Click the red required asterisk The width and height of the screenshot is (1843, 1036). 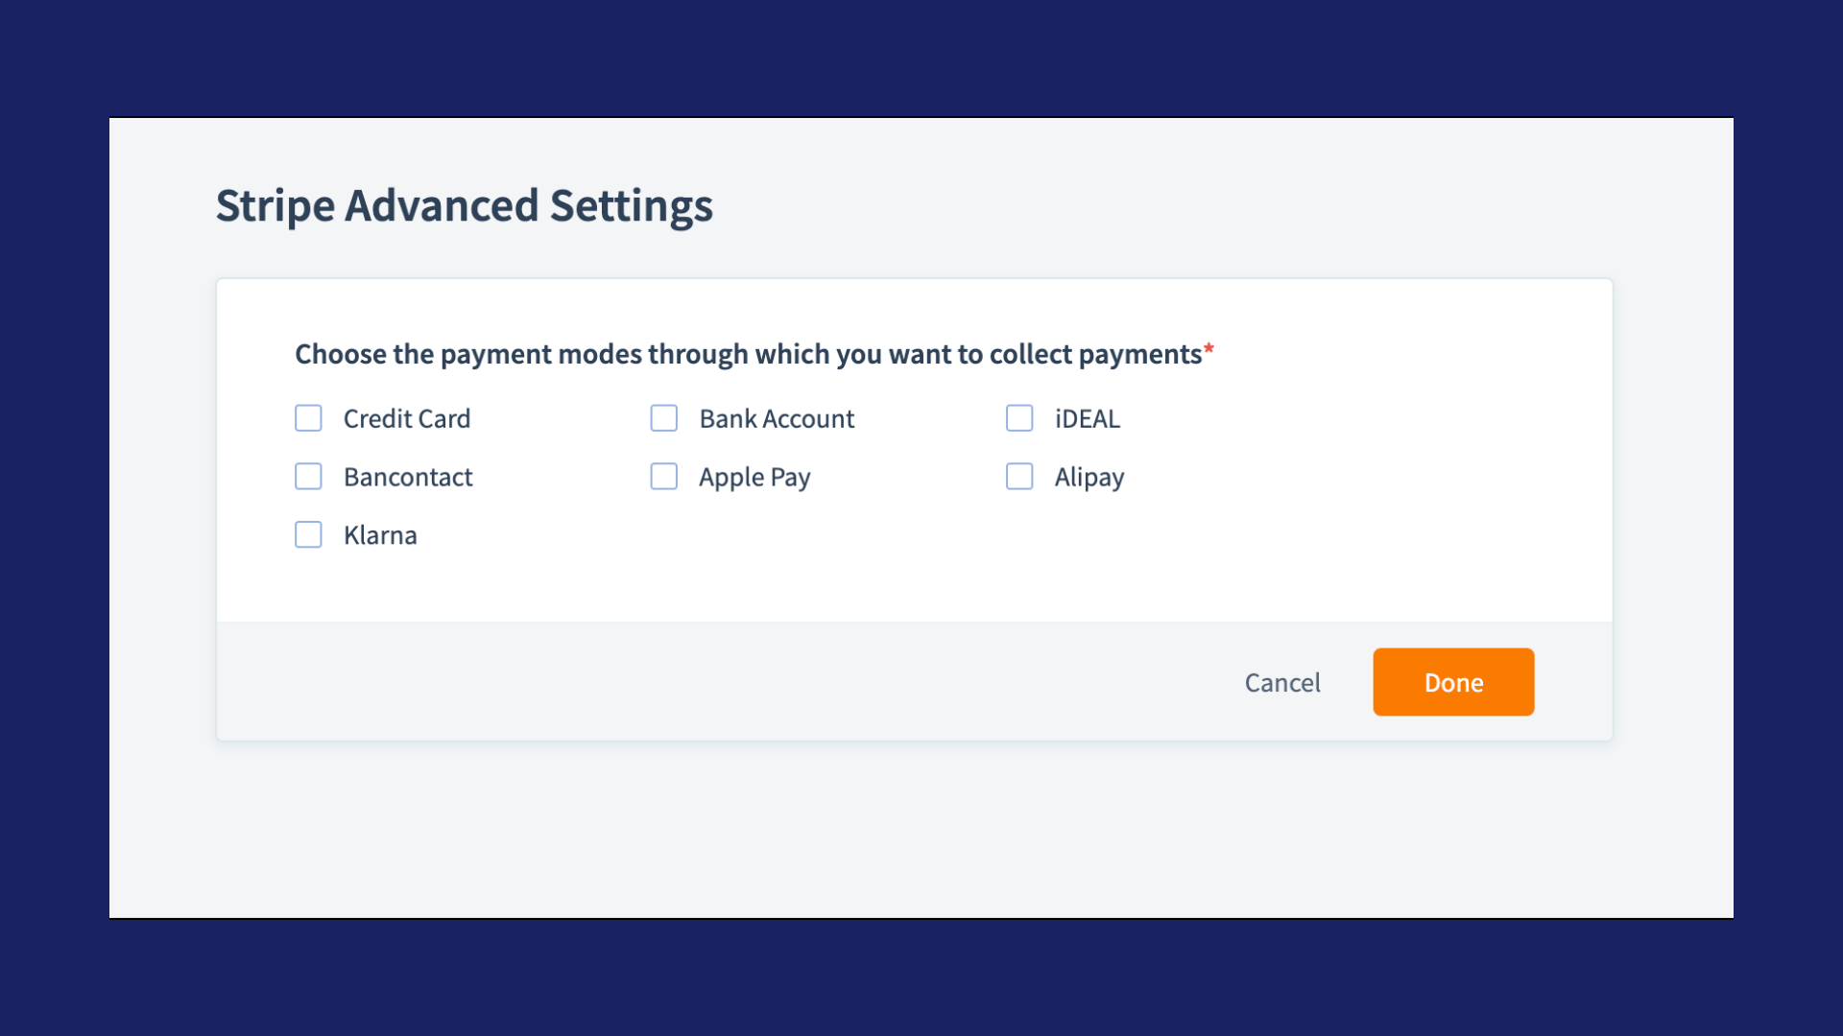point(1209,349)
